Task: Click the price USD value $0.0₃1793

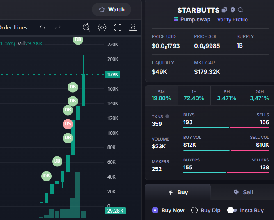Action: 166,46
